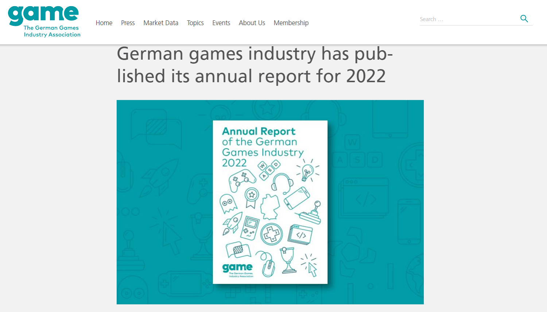Screen dimensions: 547x312
Task: Select Topics in the navigation bar
Action: 195,23
